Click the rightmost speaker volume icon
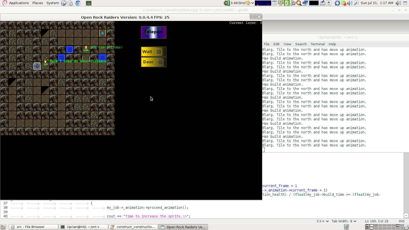This screenshot has height=230, width=409. pyautogui.click(x=398, y=3)
